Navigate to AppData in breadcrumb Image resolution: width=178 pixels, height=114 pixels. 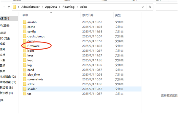click(51, 7)
